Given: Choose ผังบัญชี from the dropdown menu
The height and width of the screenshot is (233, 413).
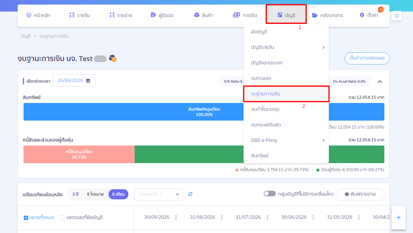Looking at the screenshot, I should point(286,32).
